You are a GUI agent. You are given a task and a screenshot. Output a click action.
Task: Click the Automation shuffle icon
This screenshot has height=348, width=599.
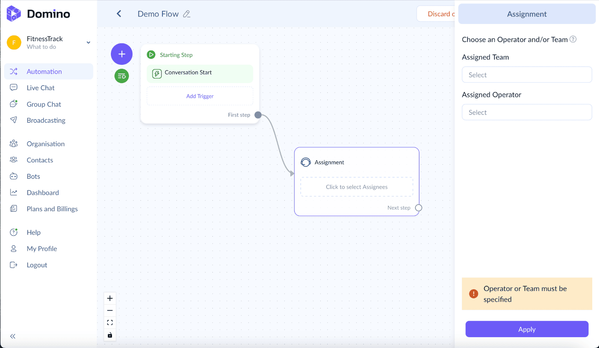click(x=13, y=71)
